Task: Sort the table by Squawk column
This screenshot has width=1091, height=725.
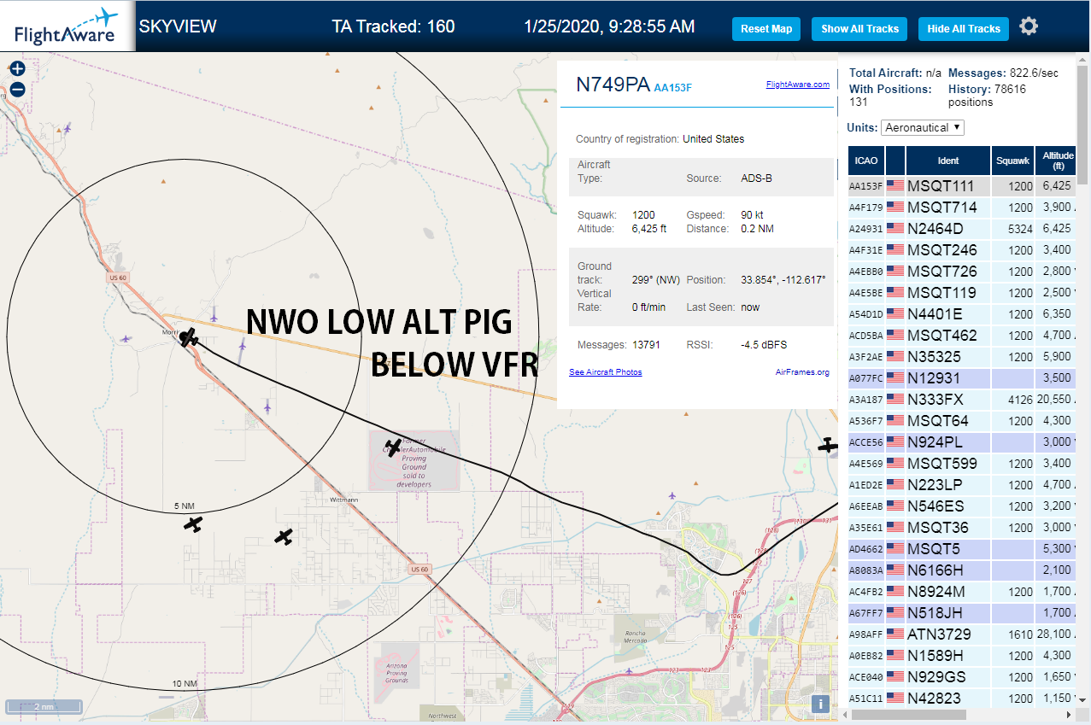Action: [1013, 160]
